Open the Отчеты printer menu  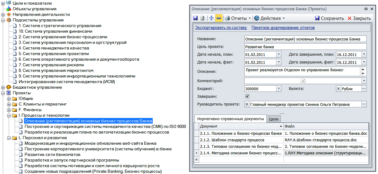238,18
